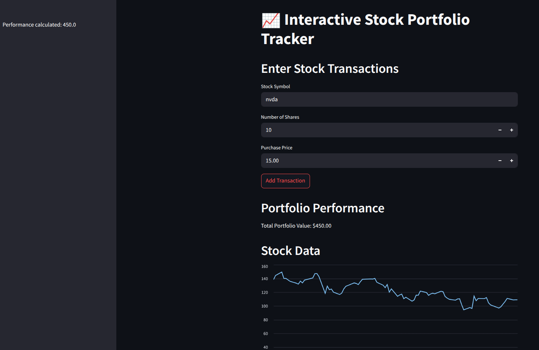Click the Add Transaction button
The height and width of the screenshot is (350, 539).
point(286,181)
